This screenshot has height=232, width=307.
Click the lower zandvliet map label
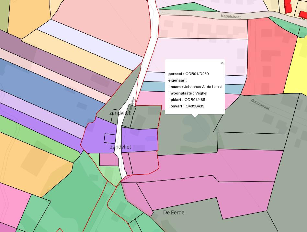click(120, 147)
